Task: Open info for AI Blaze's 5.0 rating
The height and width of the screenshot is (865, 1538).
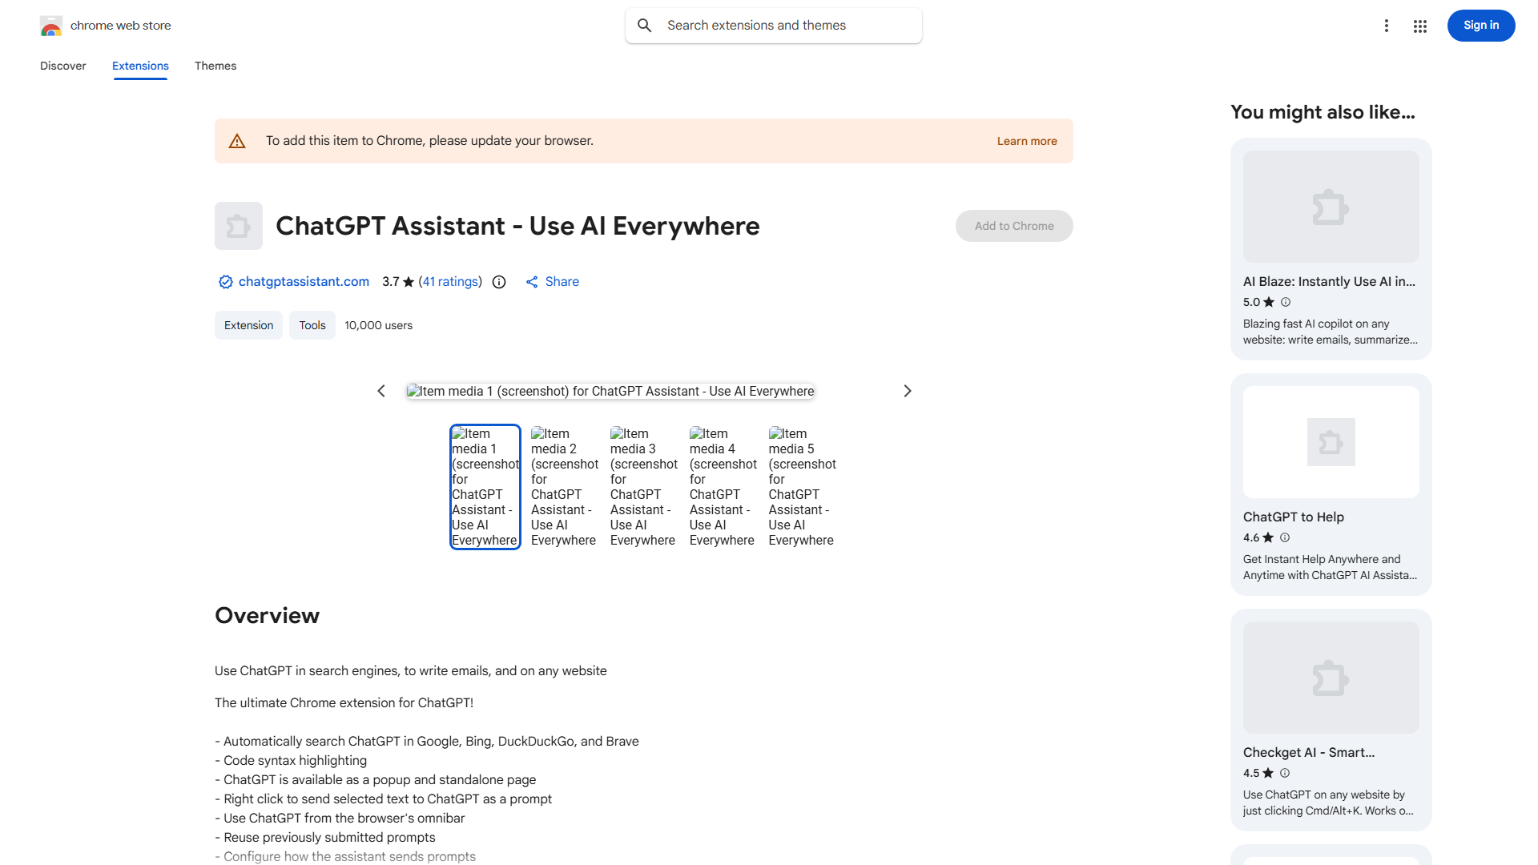Action: [x=1286, y=302]
